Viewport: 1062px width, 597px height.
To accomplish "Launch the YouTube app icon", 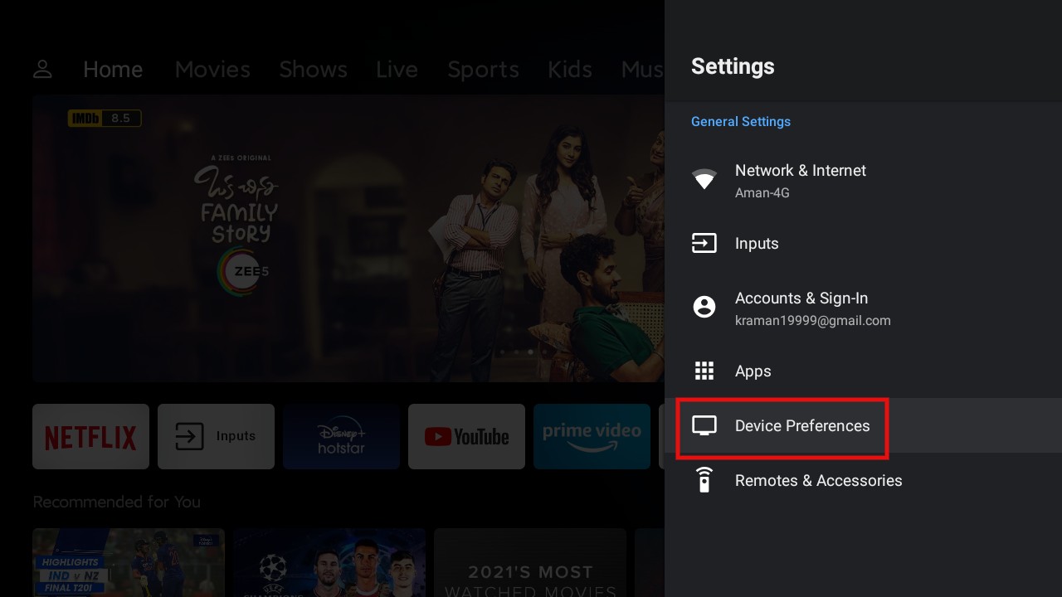I will [x=466, y=436].
